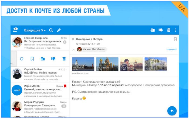Click the kiss emoji after Карина
The image size is (189, 119).
(x=84, y=98)
